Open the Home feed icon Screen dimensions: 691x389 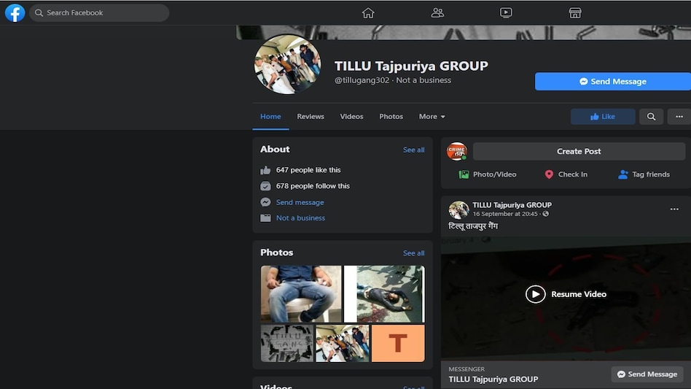tap(368, 12)
